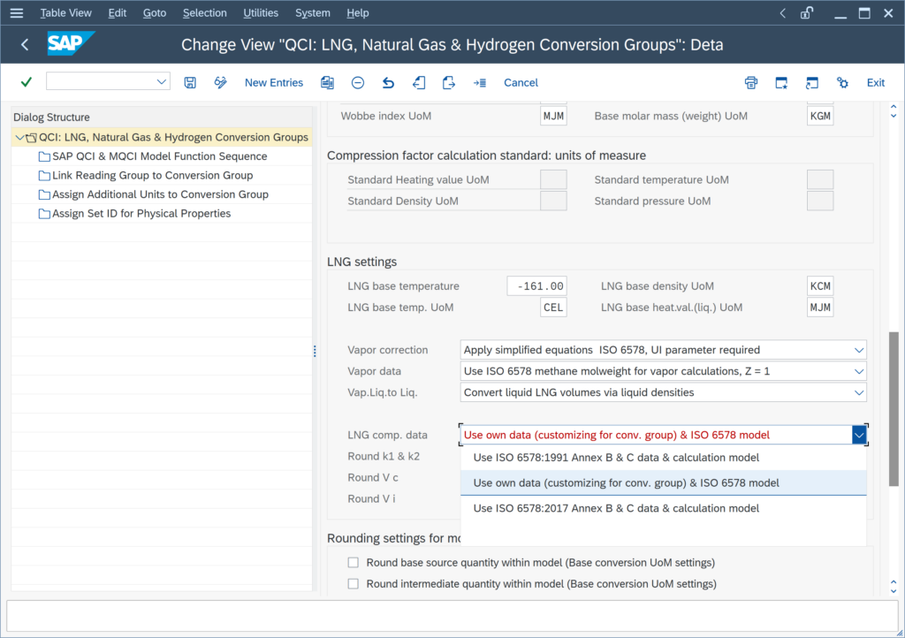This screenshot has height=638, width=905.
Task: Click scroll arrows at top of content scrollbar
Action: [x=894, y=110]
